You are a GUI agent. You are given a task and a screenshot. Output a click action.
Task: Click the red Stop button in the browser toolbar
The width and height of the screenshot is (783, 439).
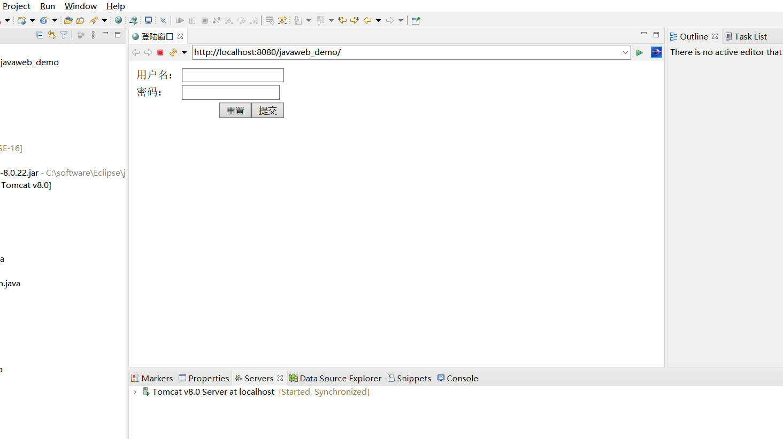(160, 52)
